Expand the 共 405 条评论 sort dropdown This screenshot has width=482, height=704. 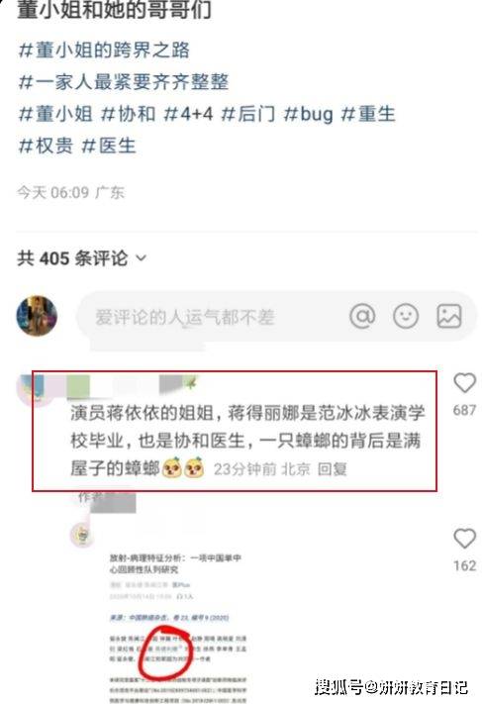coord(141,258)
